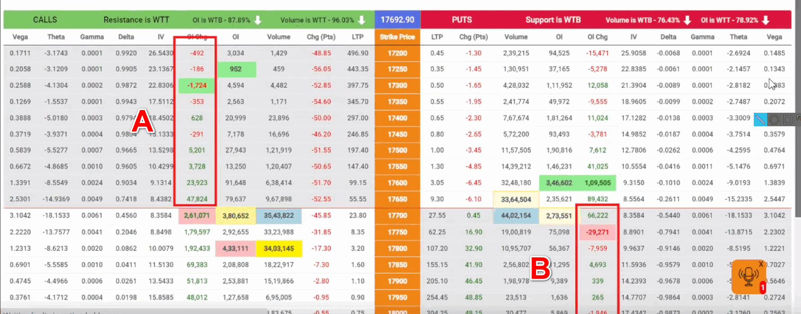Select the circle drawing tool
Viewport: 801px width, 314px height.
[774, 119]
